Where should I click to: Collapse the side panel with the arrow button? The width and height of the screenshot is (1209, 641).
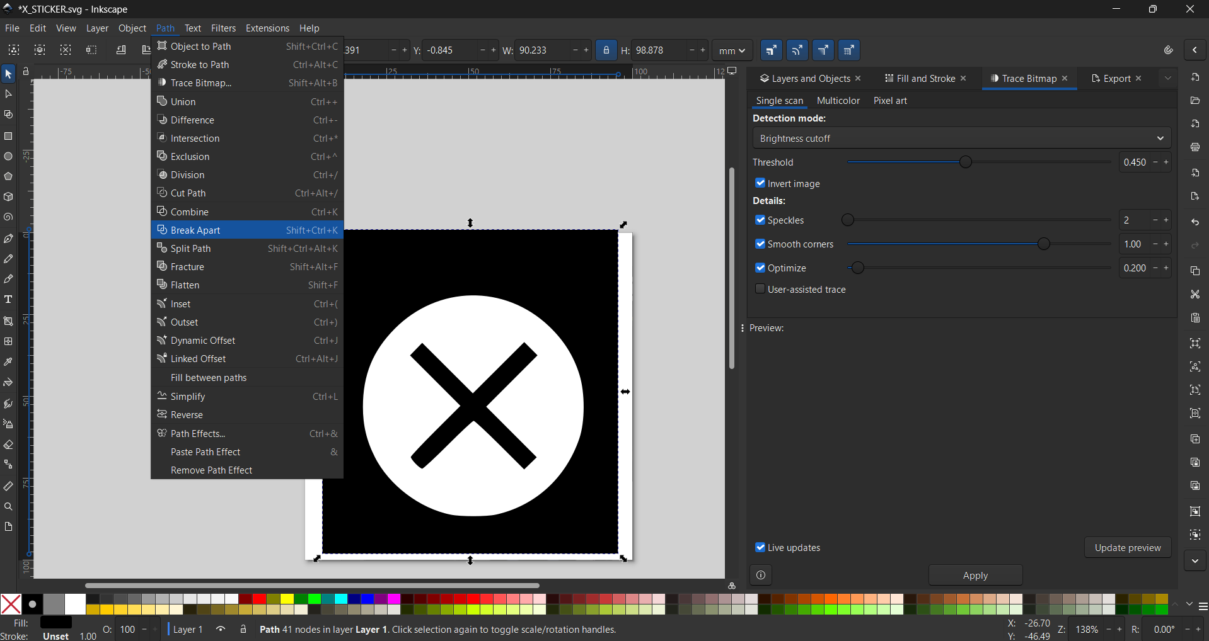point(1195,50)
